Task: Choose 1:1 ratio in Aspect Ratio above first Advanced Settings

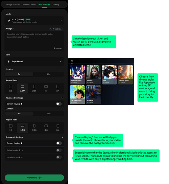Action: 11,88
